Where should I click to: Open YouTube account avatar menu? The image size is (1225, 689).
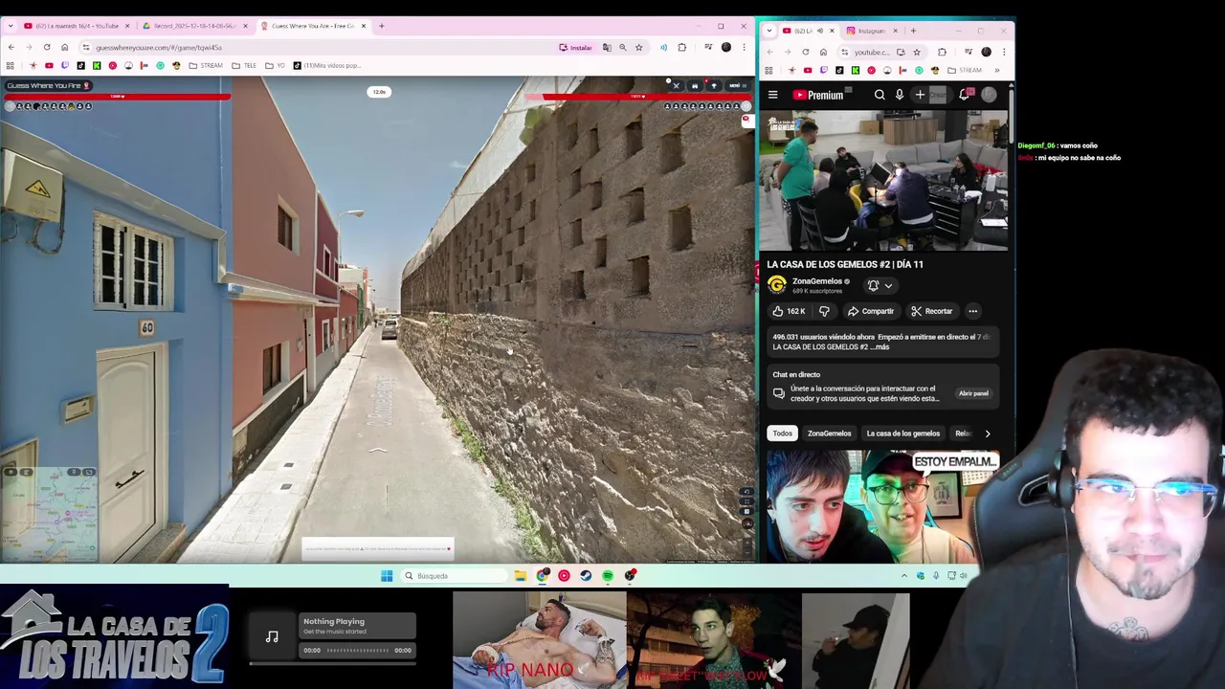tap(989, 95)
